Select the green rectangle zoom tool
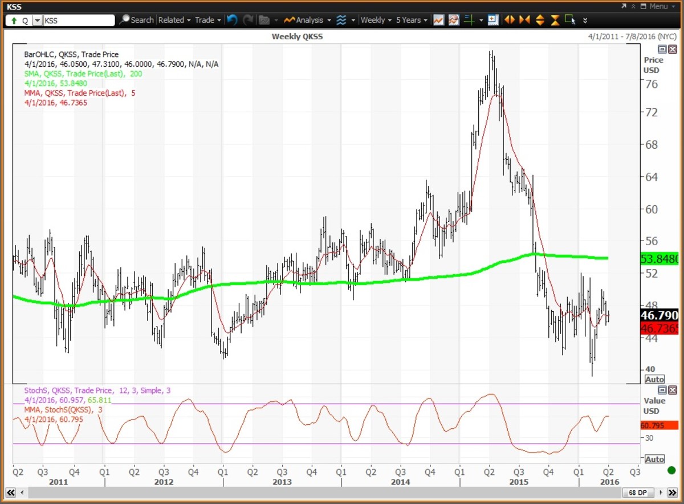This screenshot has width=684, height=504. (x=569, y=20)
